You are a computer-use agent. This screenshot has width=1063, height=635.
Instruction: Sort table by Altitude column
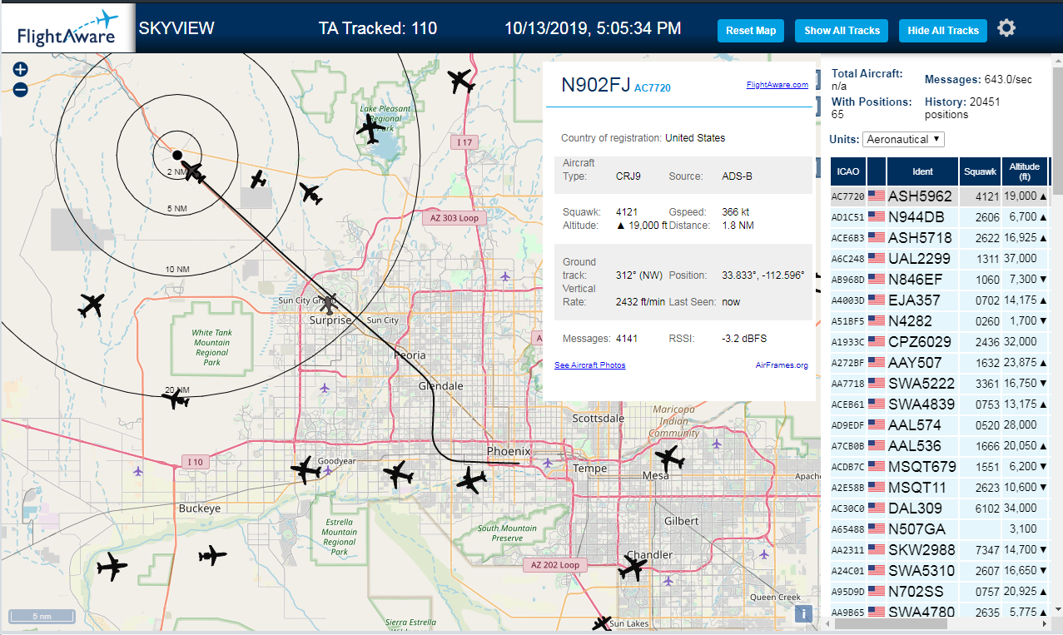pos(1025,171)
